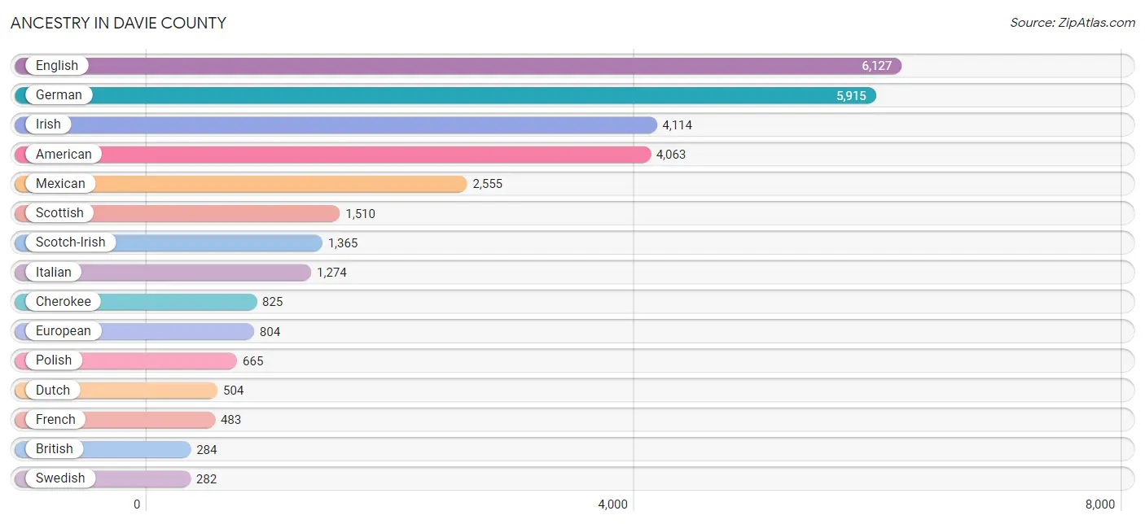The height and width of the screenshot is (524, 1145).
Task: Click the Scottish label
Action: click(x=59, y=212)
